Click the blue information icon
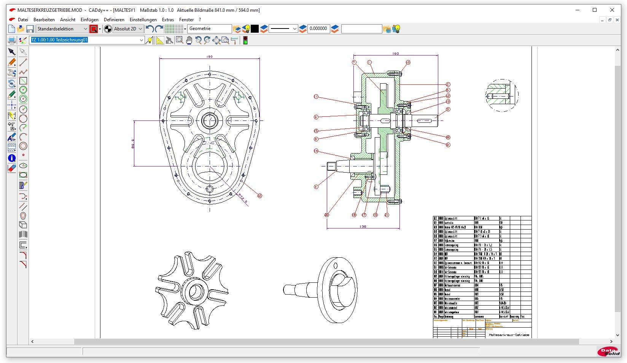 (x=12, y=158)
